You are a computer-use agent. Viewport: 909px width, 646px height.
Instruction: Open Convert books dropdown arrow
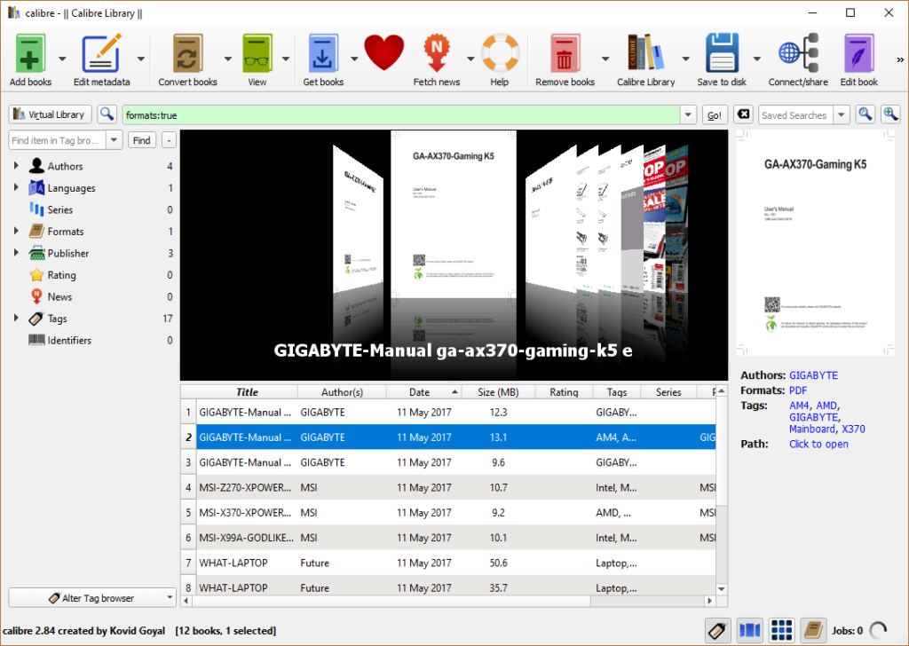(228, 59)
